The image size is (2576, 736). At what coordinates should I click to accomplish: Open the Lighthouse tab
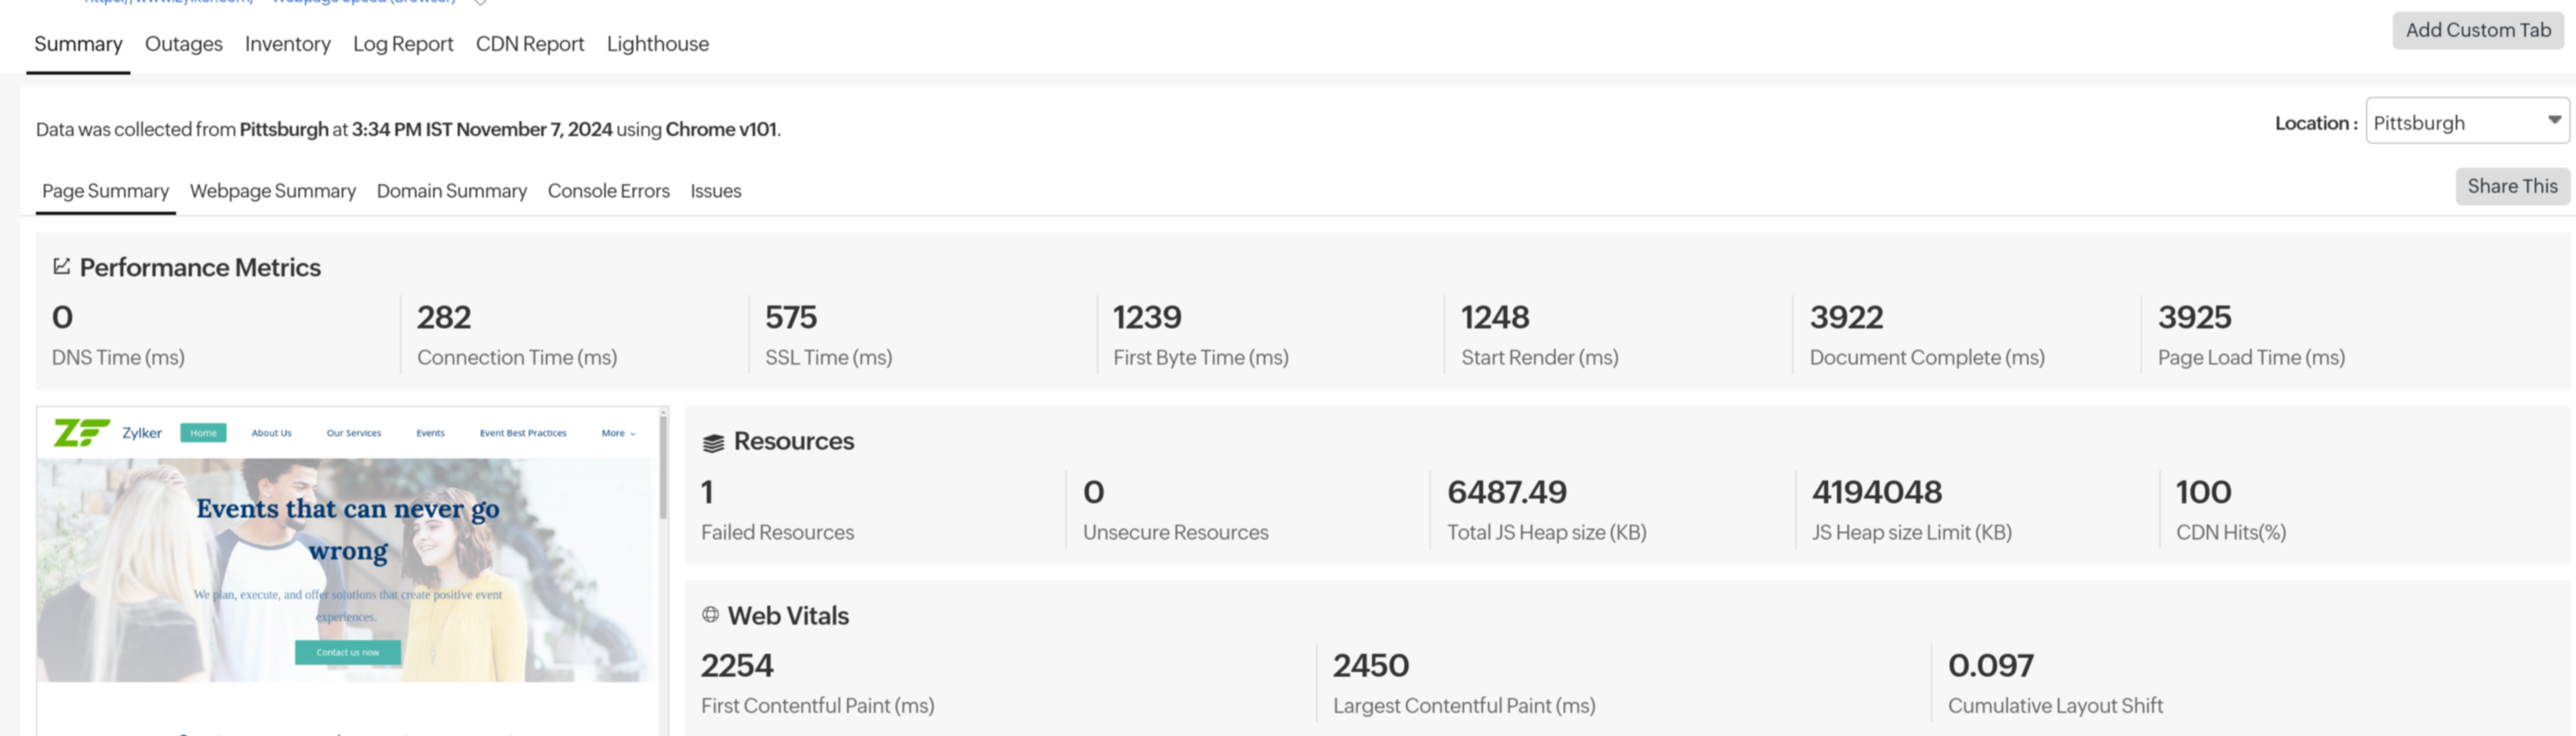click(x=657, y=44)
